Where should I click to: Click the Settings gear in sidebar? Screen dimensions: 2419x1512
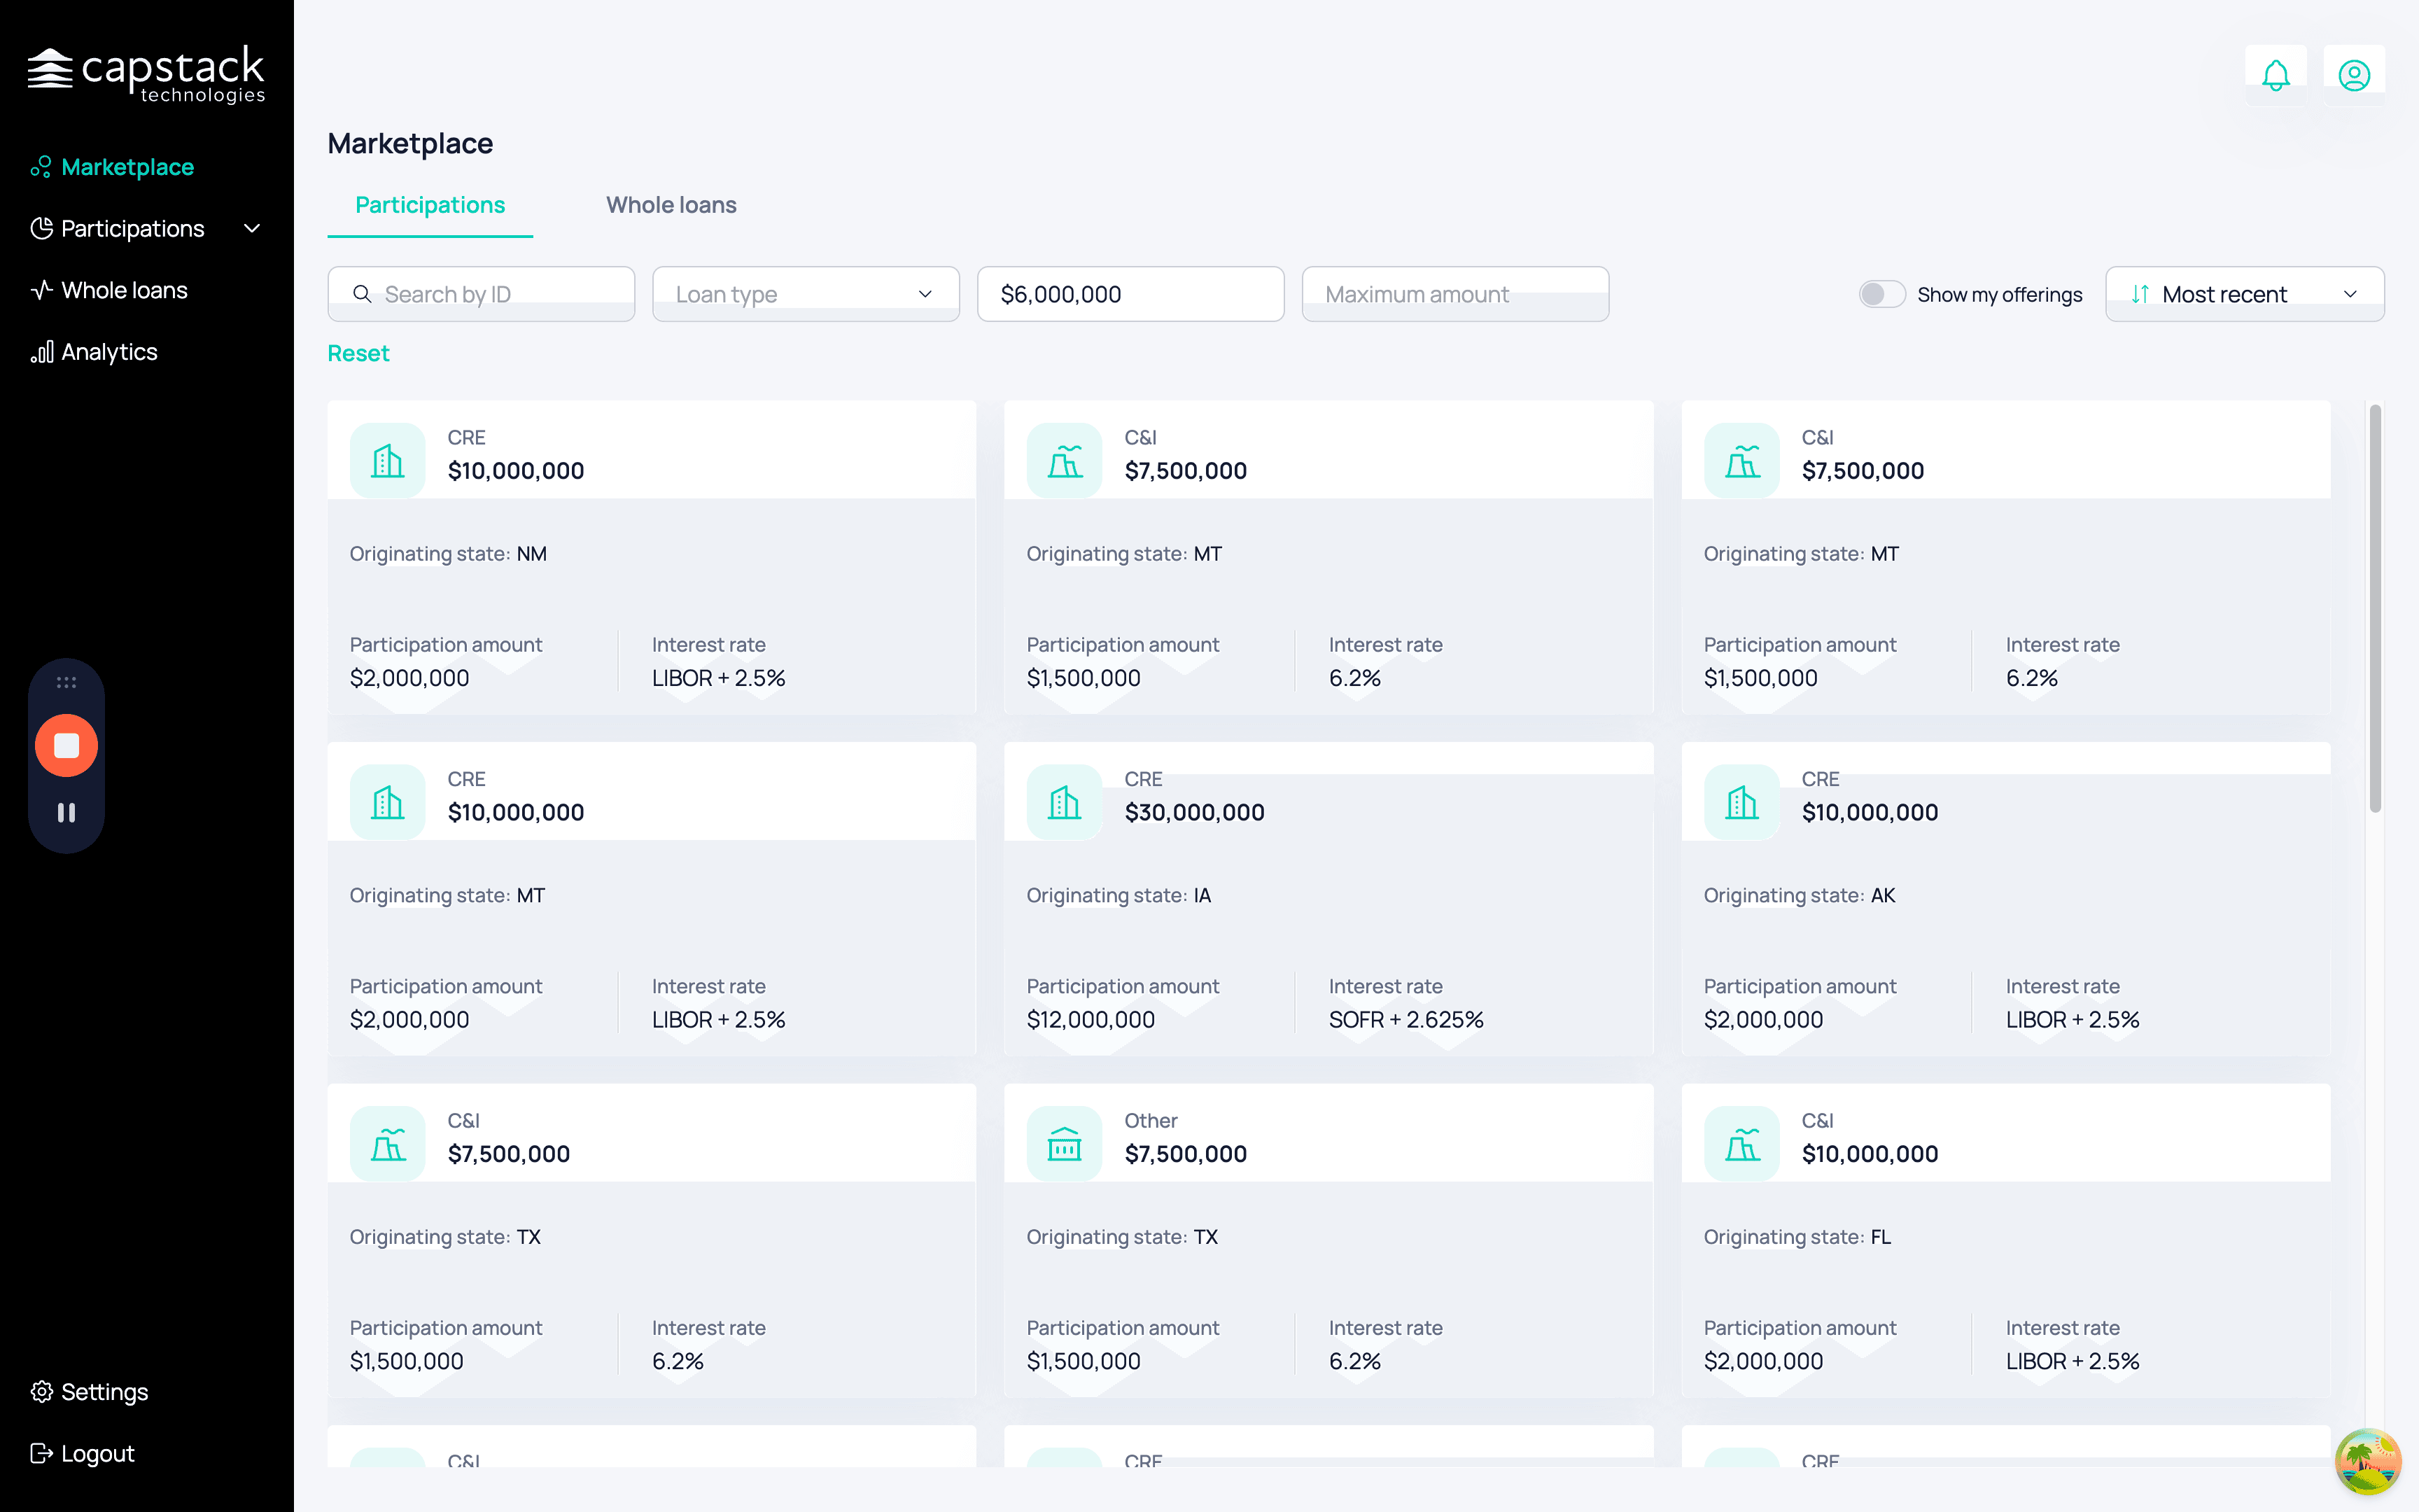[x=41, y=1391]
